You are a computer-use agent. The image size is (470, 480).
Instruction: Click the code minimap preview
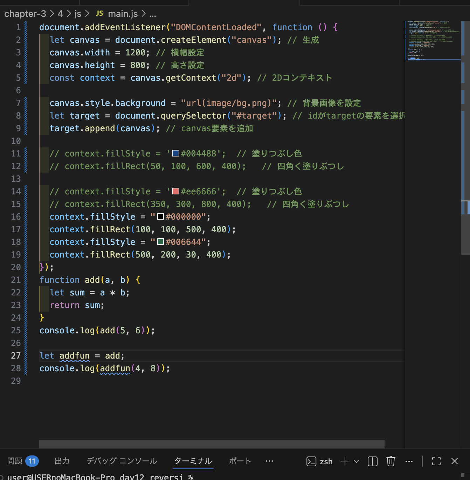click(x=433, y=40)
